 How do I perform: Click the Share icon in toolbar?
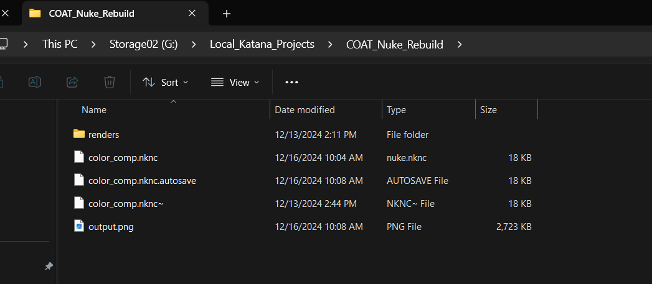[72, 82]
